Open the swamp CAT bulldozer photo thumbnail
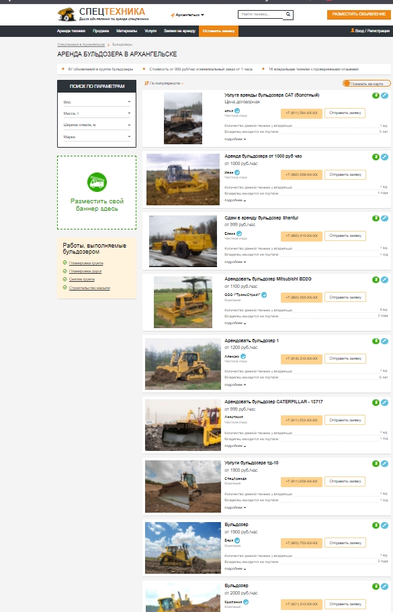Viewport: 393px width, 612px height. click(183, 118)
